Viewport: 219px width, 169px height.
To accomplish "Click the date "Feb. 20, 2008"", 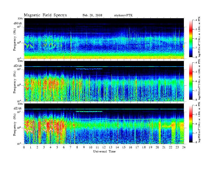I will pyautogui.click(x=92, y=15).
